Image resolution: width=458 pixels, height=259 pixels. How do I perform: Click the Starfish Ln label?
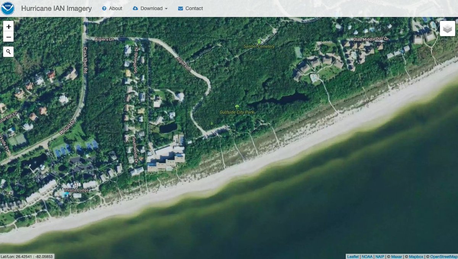(x=8, y=117)
